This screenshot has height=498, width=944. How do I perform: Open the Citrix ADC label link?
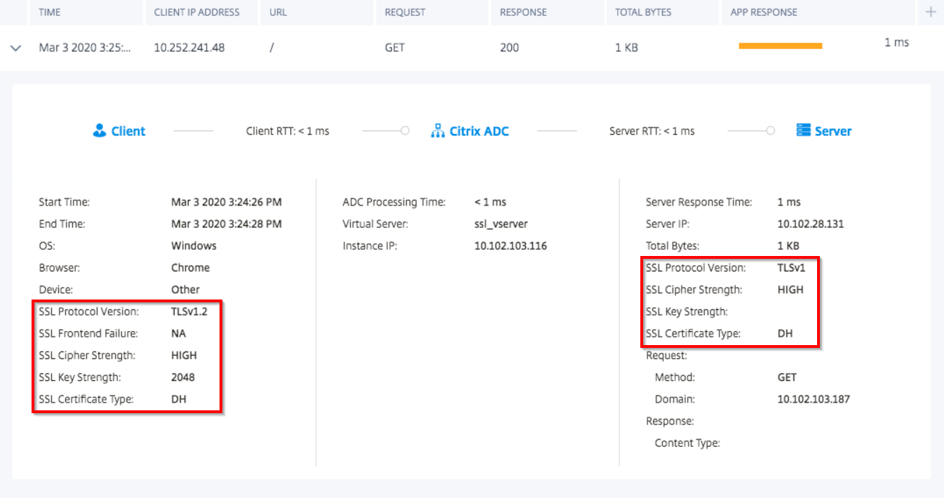coord(479,131)
